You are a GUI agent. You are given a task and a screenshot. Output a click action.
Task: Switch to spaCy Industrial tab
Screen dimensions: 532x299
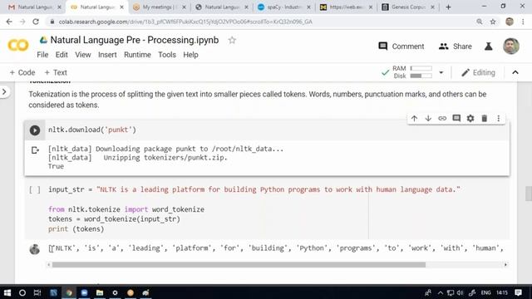pos(283,7)
